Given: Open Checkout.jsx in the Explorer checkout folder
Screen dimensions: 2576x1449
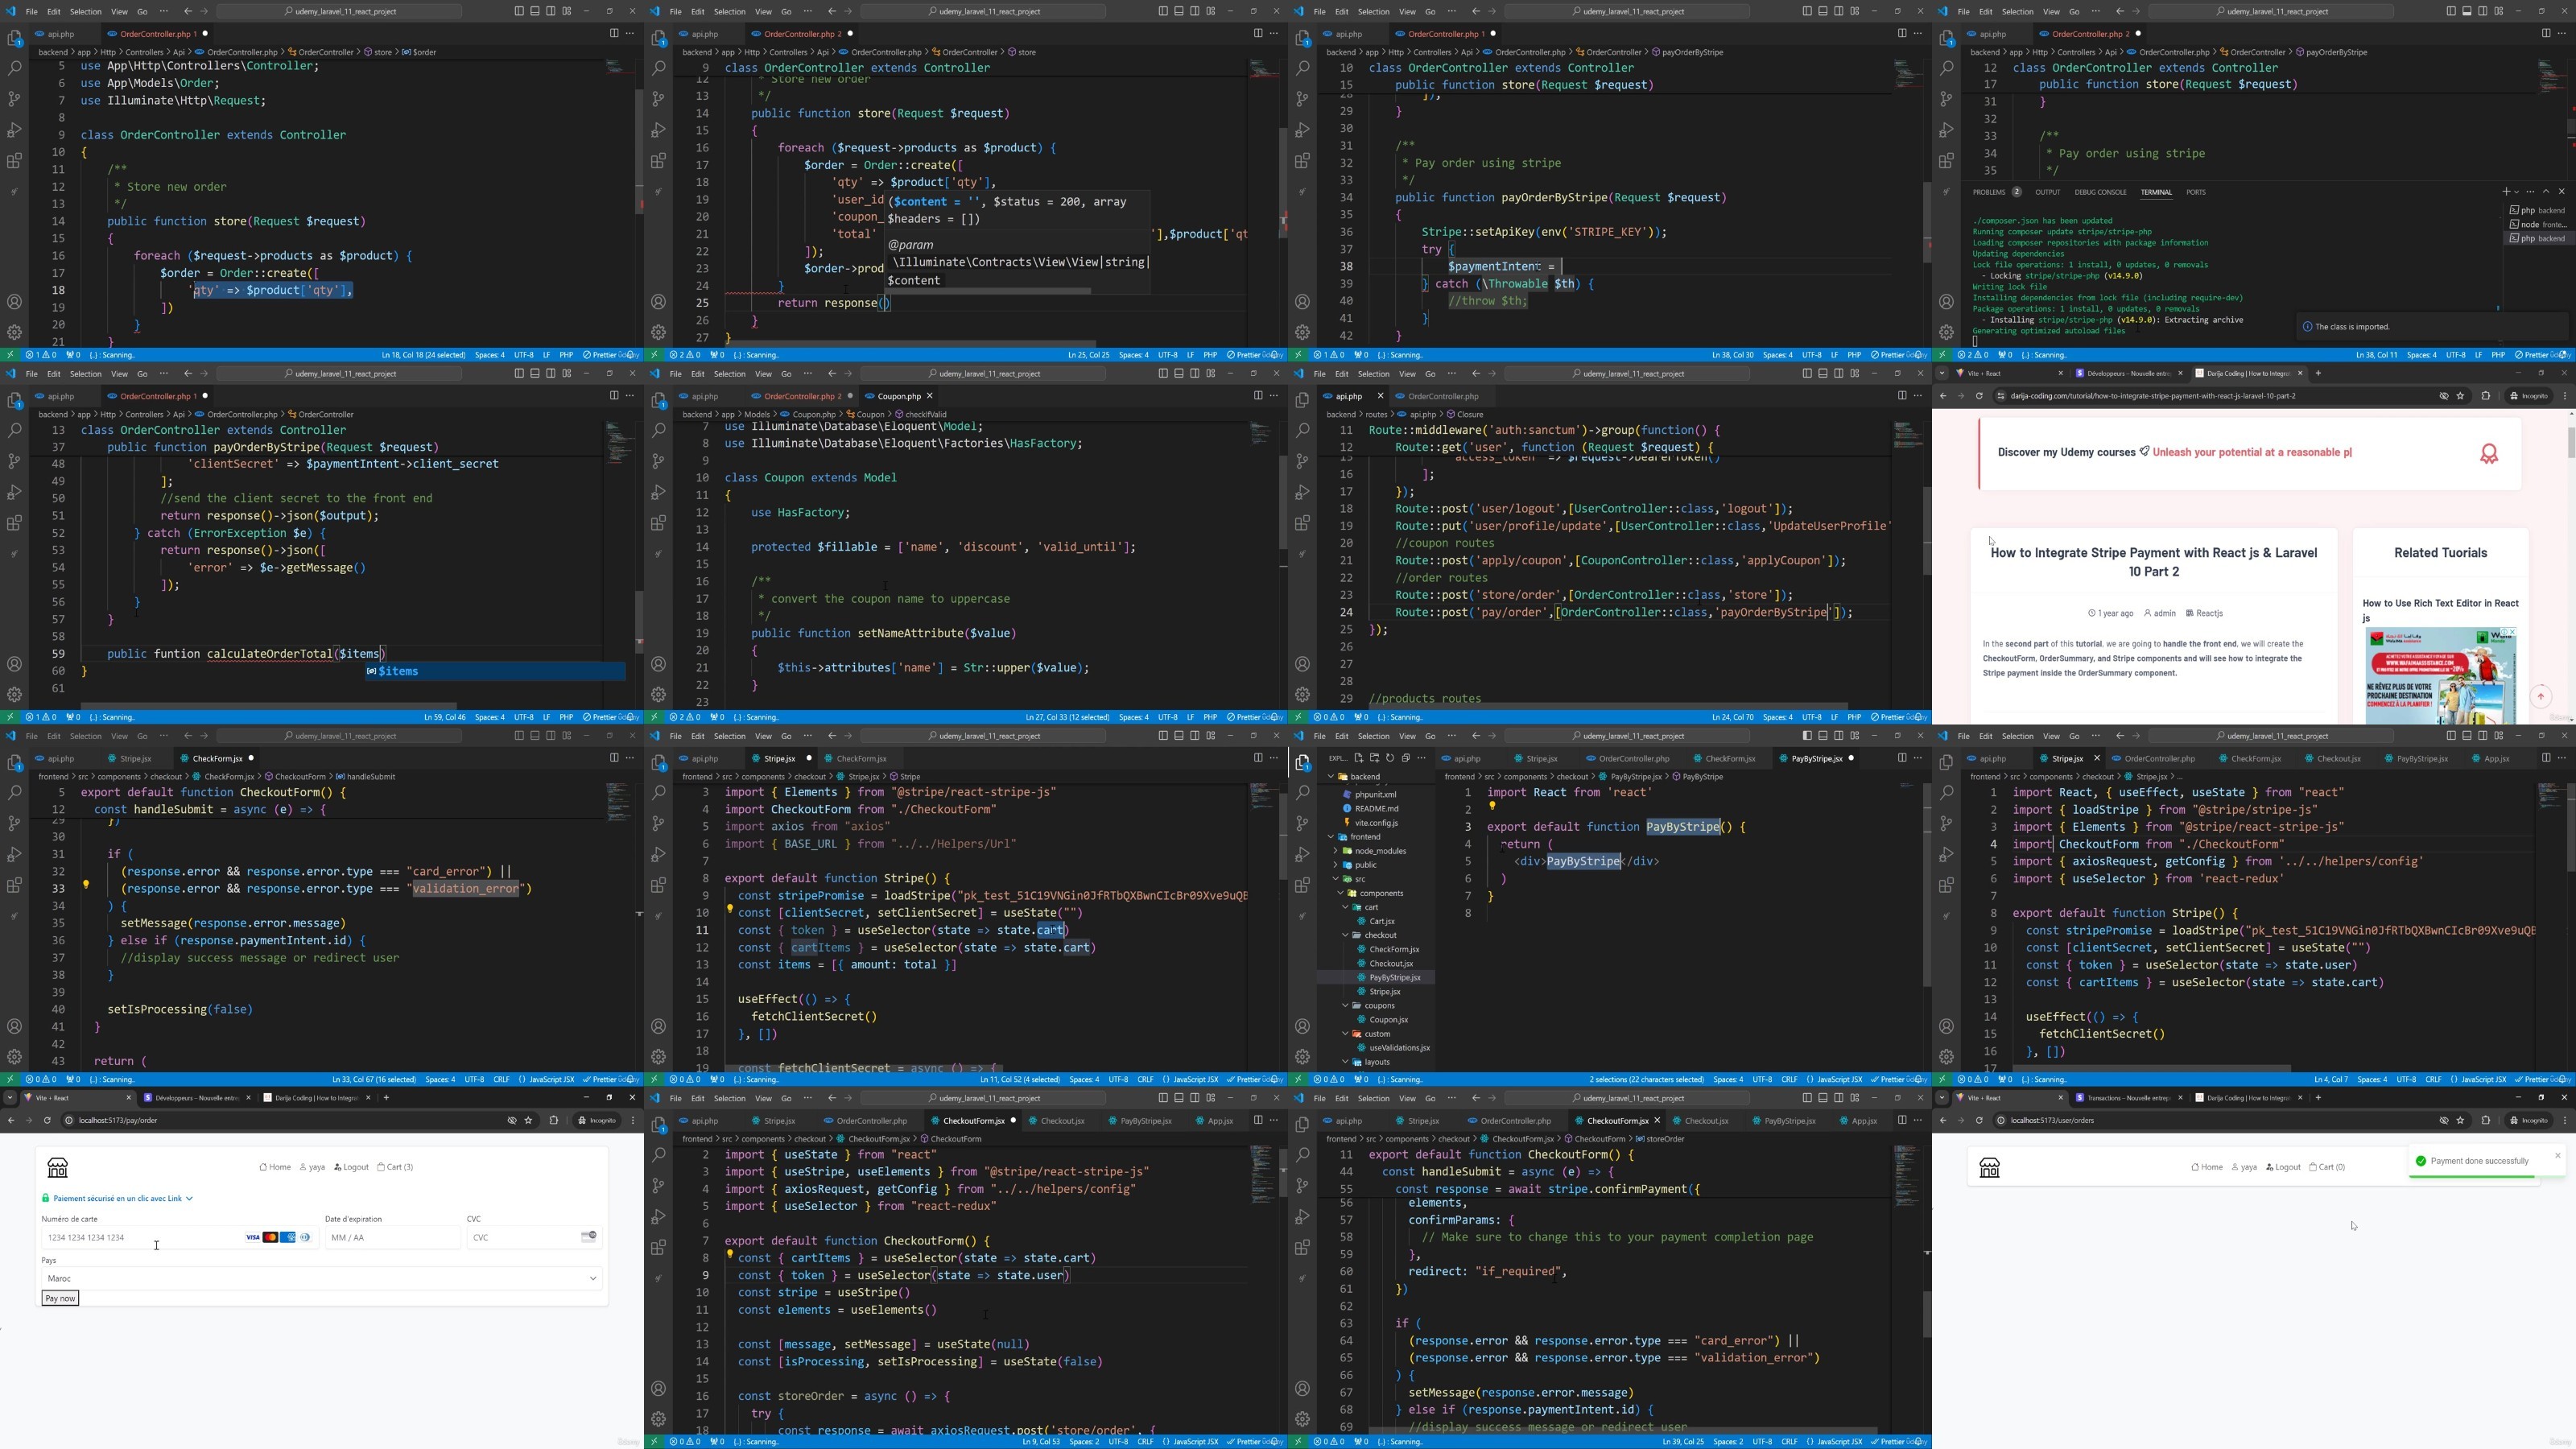Looking at the screenshot, I should click(x=1391, y=964).
